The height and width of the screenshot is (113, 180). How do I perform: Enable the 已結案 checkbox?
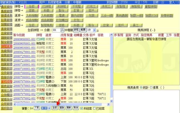coord(94,108)
